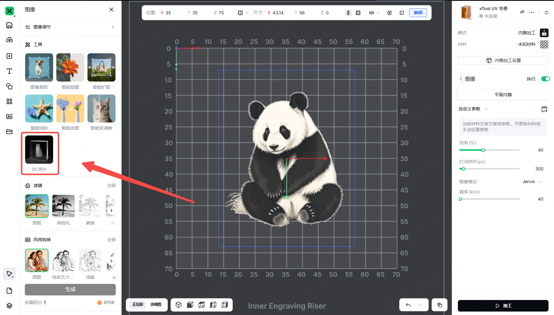Toggle the aspect ratio lock
Viewport: 554px width, 315px height.
[x=348, y=13]
